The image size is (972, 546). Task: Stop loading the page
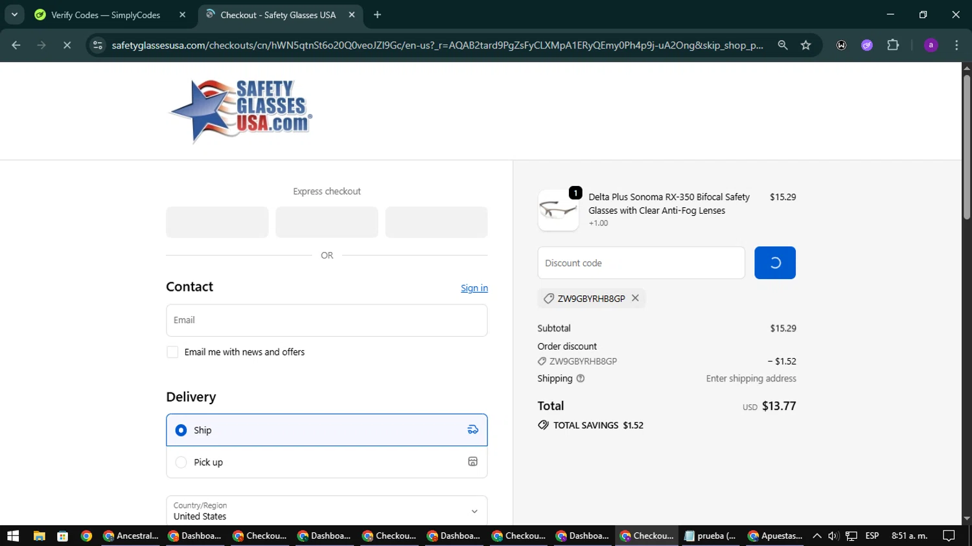(67, 45)
